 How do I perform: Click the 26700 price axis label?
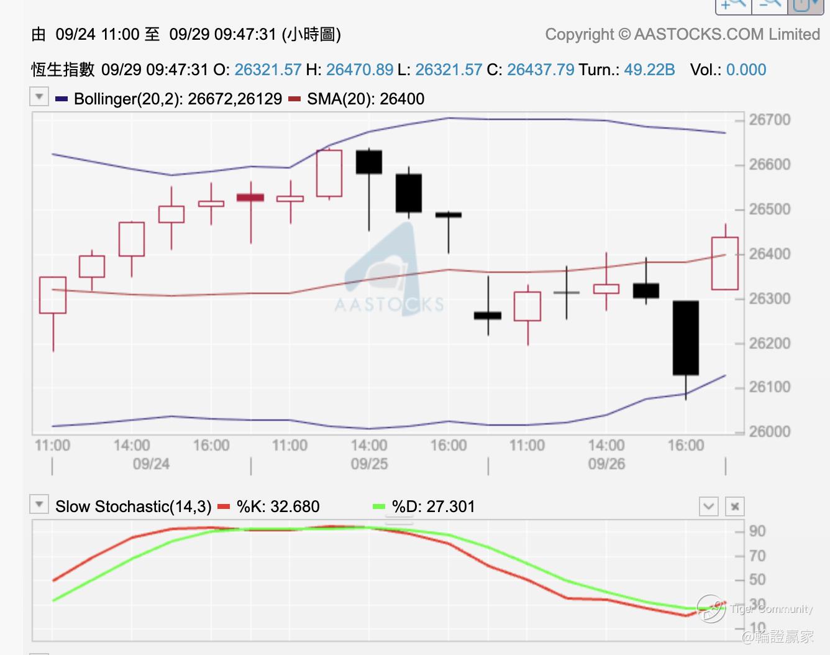click(x=770, y=120)
